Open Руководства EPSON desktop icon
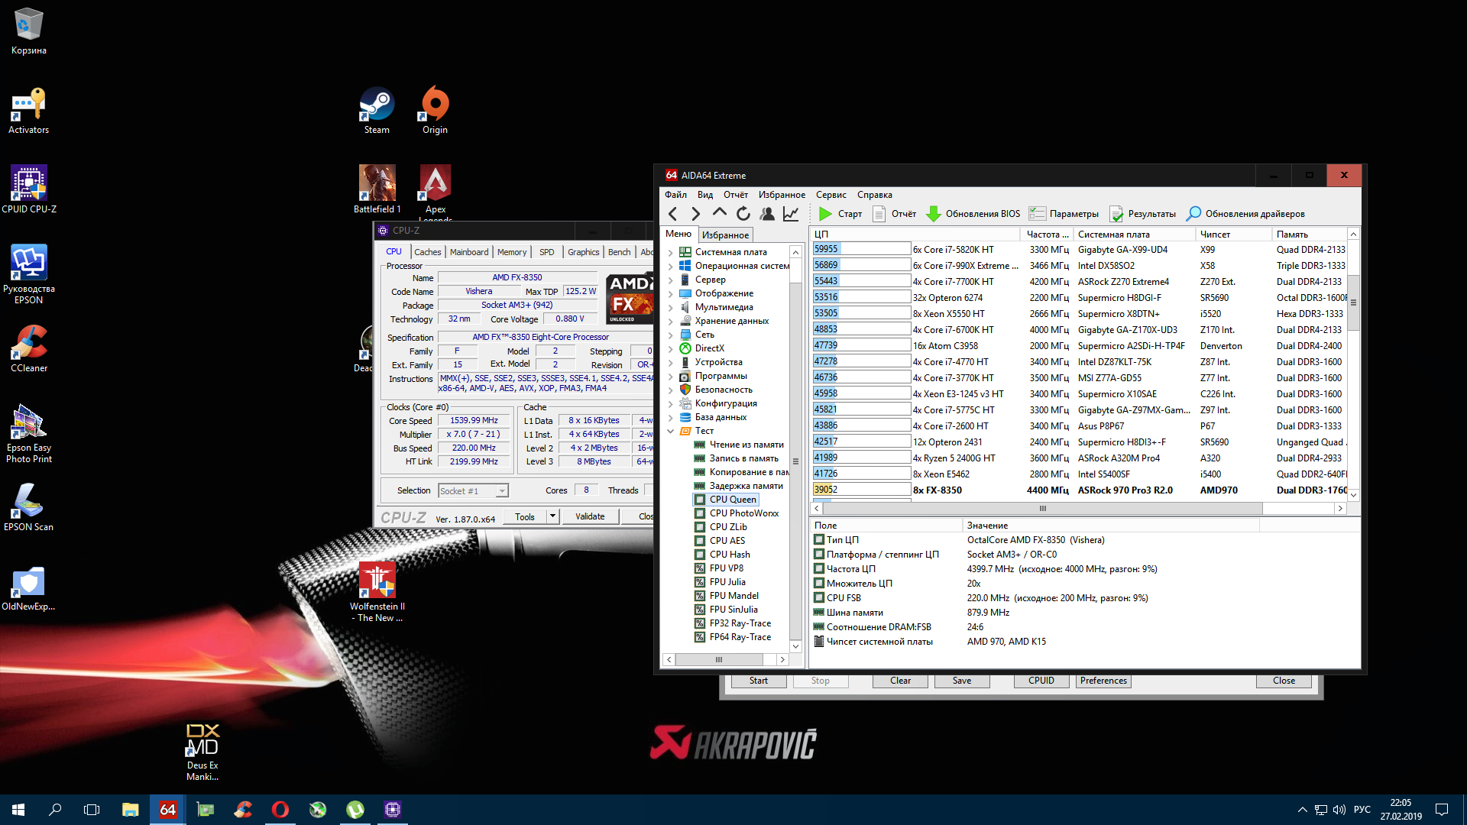This screenshot has width=1467, height=825. [x=29, y=274]
